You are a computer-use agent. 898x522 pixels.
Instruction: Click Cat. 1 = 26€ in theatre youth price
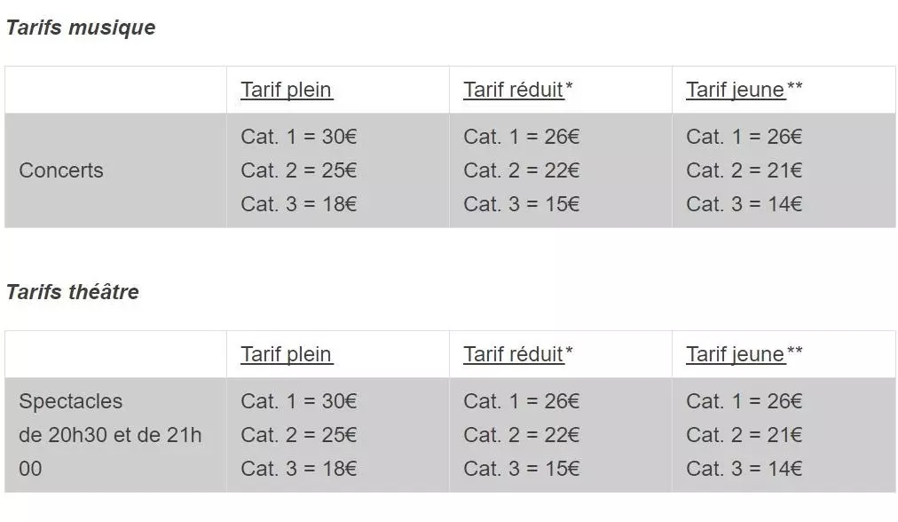[744, 401]
